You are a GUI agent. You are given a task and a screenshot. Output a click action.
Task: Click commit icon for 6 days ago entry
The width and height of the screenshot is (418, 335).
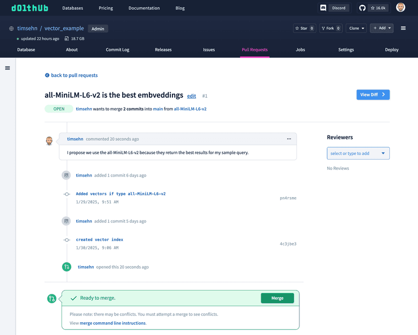pos(66,176)
